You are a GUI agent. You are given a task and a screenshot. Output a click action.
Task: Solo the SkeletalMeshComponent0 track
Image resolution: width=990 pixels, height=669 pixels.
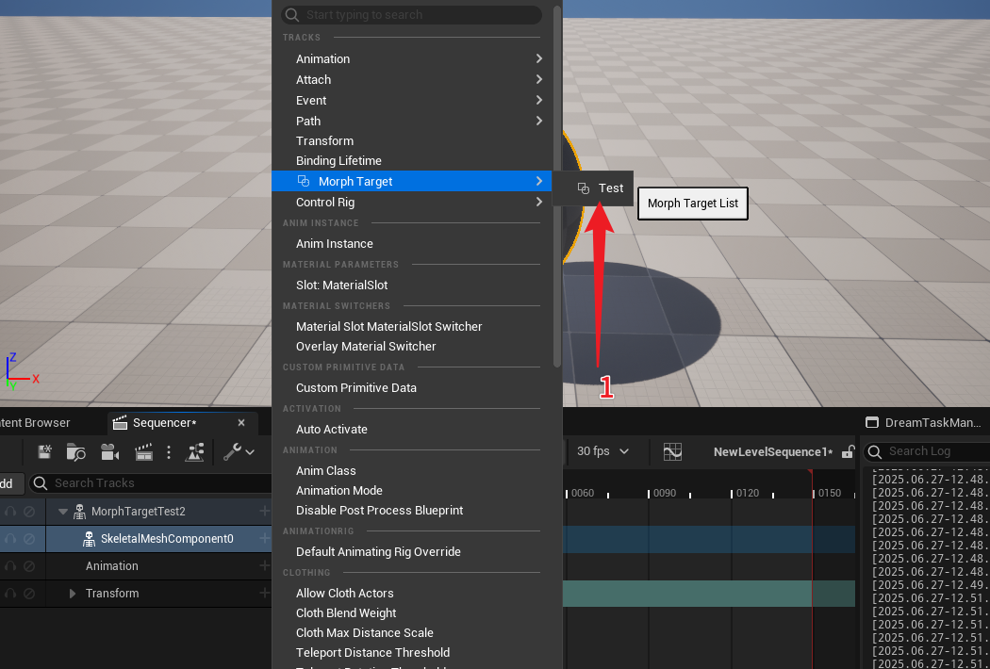click(10, 538)
